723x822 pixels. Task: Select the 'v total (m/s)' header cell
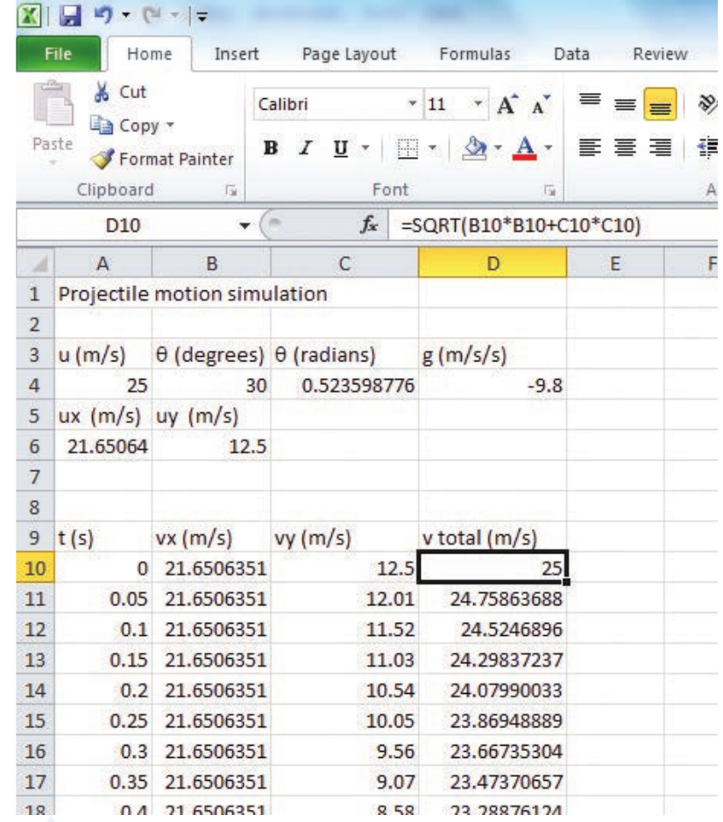pyautogui.click(x=493, y=538)
